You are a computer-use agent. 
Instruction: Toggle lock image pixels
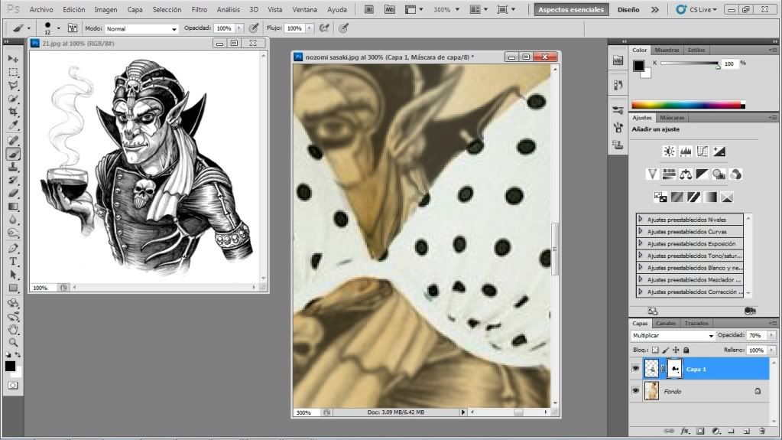point(666,350)
